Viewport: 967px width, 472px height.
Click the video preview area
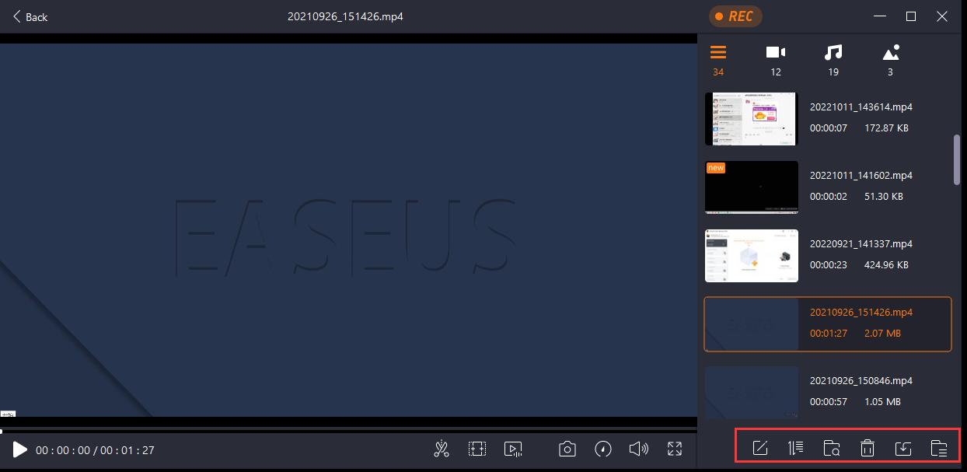[348, 229]
